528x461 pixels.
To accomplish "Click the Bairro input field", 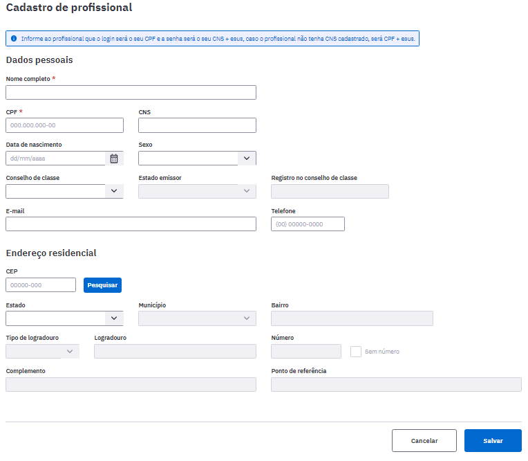I will tap(352, 318).
